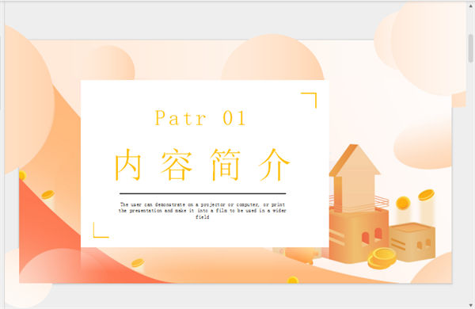Click the vertical scrollbar thumb
475x309 pixels.
pos(470,48)
